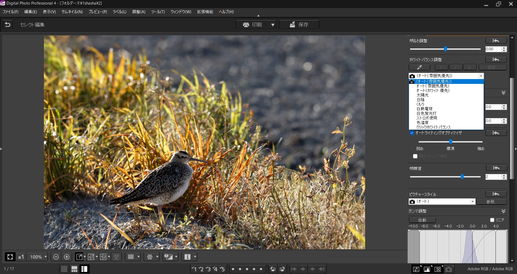
Task: Click the next image arrow icon
Action: point(312,269)
